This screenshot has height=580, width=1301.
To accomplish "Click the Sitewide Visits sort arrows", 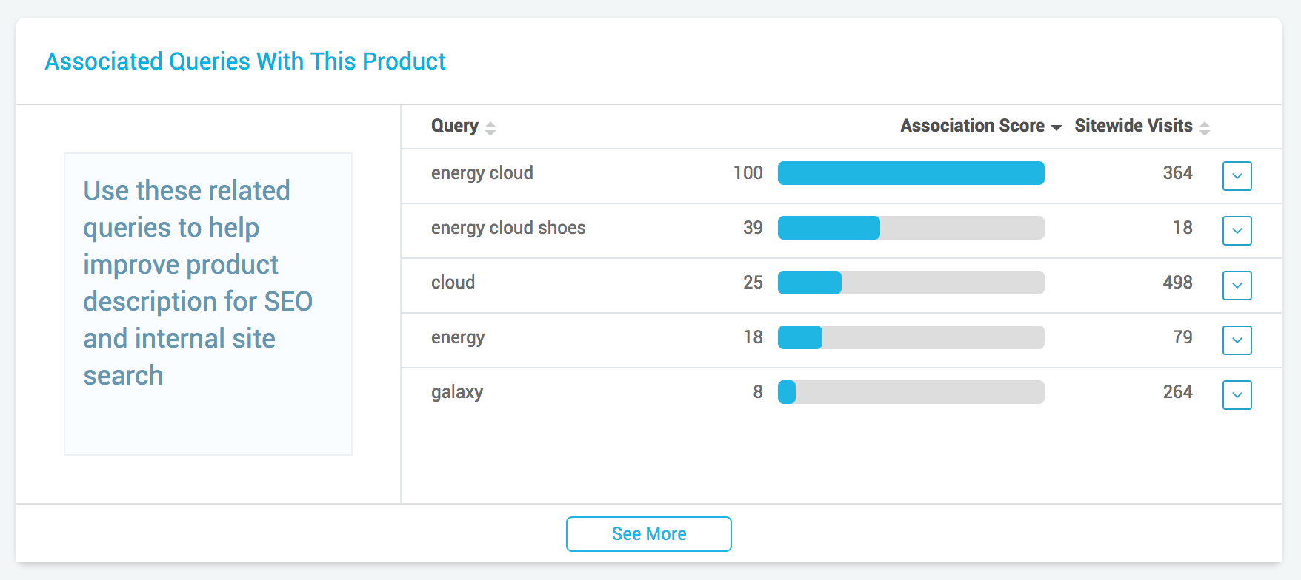I will 1205,128.
